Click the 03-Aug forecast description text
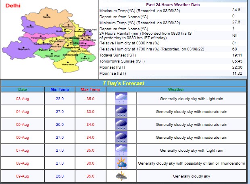 pyautogui.click(x=192, y=99)
